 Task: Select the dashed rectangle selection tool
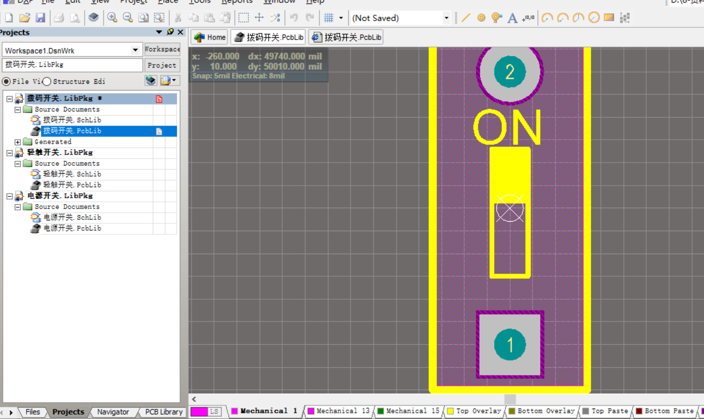pos(244,18)
